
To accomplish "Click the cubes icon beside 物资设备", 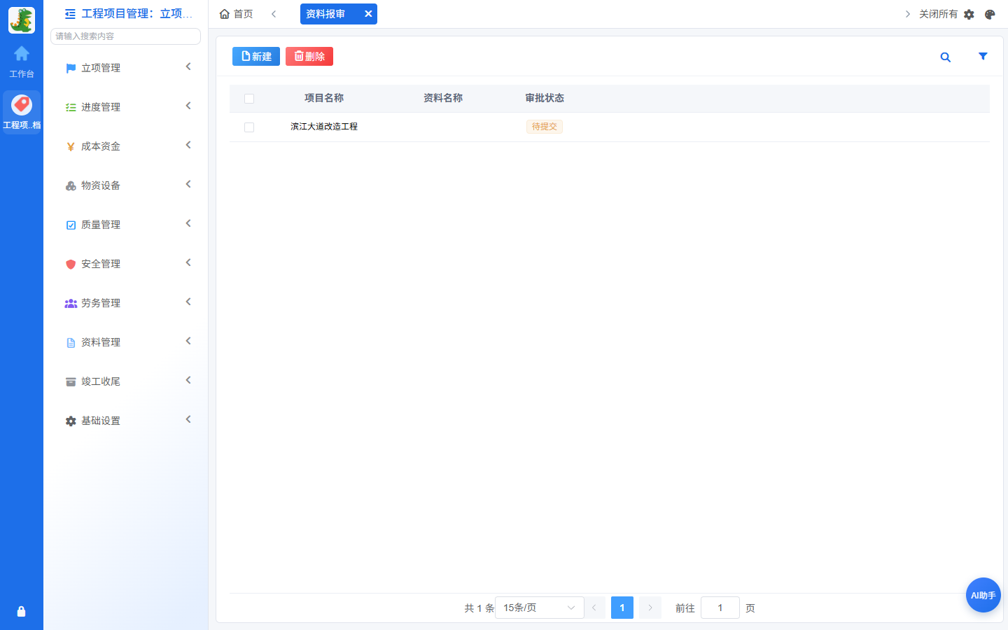I will pyautogui.click(x=71, y=186).
